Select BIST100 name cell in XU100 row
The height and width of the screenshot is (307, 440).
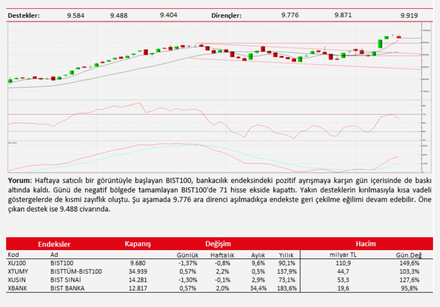(x=62, y=263)
